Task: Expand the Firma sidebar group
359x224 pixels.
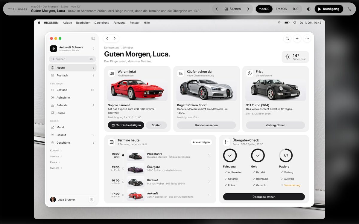Action: pyautogui.click(x=55, y=162)
